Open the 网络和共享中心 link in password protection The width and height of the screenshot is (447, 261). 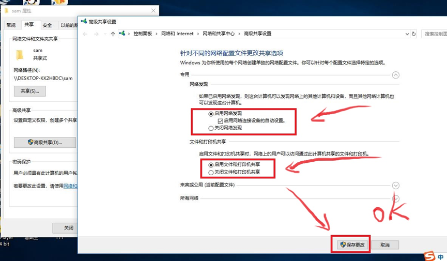point(70,186)
